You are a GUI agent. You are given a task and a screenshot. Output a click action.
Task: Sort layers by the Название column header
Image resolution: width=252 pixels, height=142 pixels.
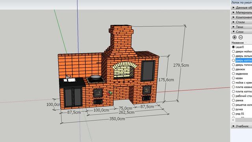coord(237,43)
